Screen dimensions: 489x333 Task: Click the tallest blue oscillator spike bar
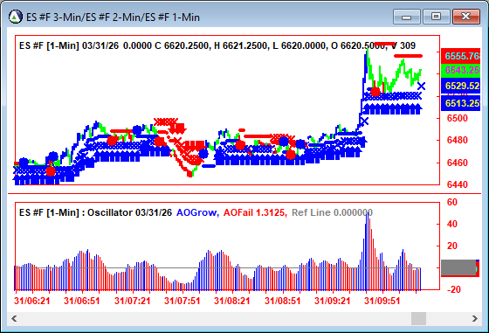pos(368,251)
